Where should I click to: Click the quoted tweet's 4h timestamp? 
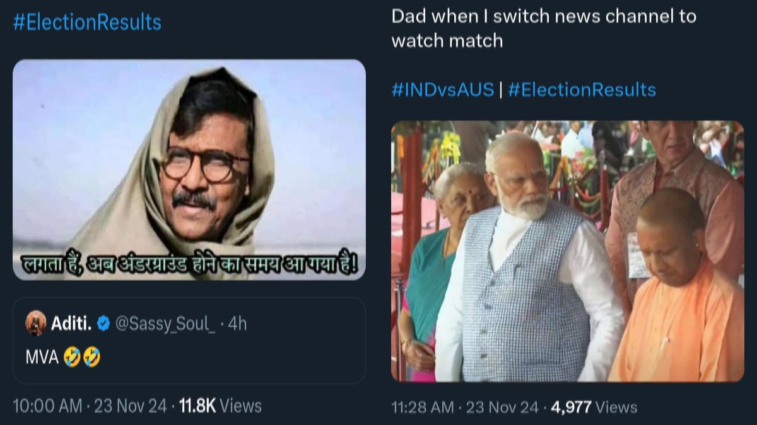(237, 324)
